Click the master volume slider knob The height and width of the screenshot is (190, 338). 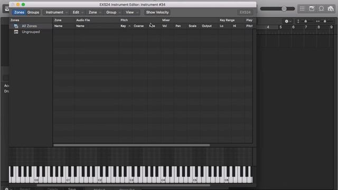(x=284, y=8)
